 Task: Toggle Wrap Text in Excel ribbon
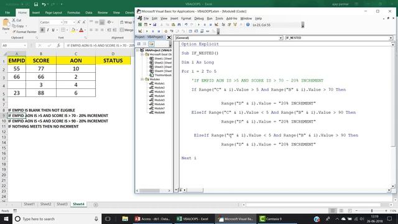point(126,22)
